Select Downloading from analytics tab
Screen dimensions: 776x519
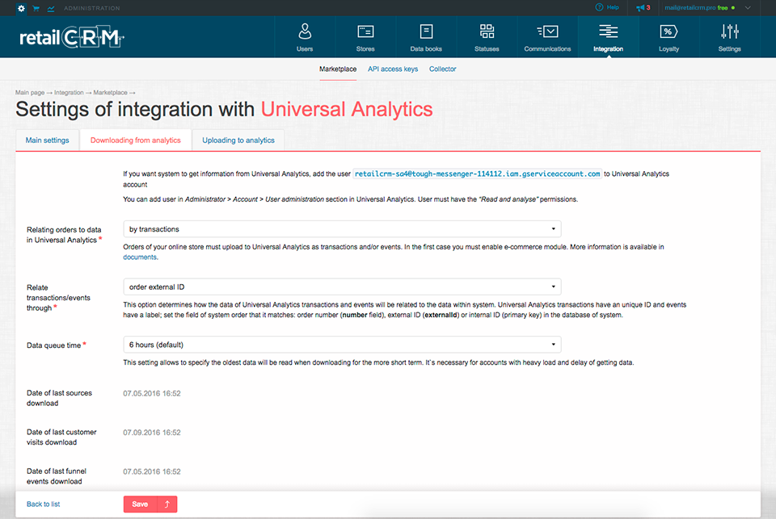[136, 140]
